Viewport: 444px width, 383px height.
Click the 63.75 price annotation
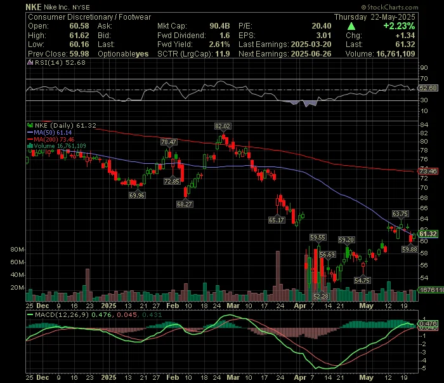click(400, 213)
